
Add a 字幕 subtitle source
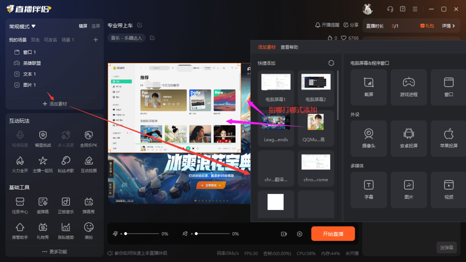368,190
